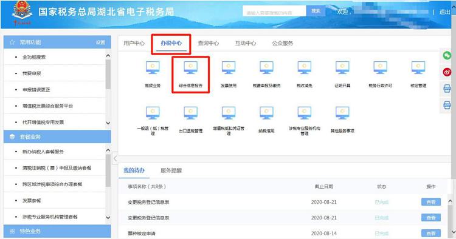Expand the 特色业务 section header

pyautogui.click(x=57, y=231)
